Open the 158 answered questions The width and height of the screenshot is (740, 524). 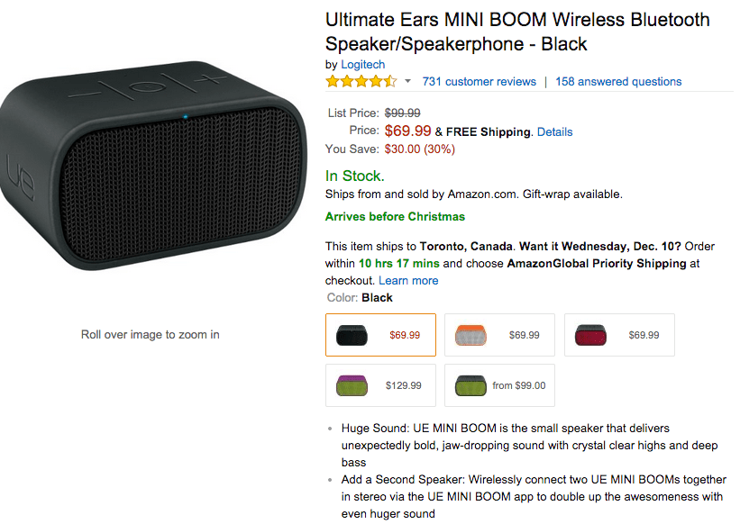click(x=618, y=81)
